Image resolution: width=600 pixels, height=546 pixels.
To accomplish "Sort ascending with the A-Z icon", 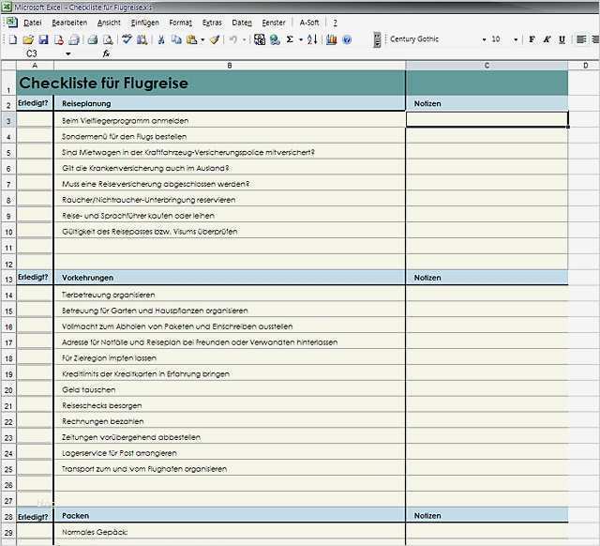I will point(312,39).
